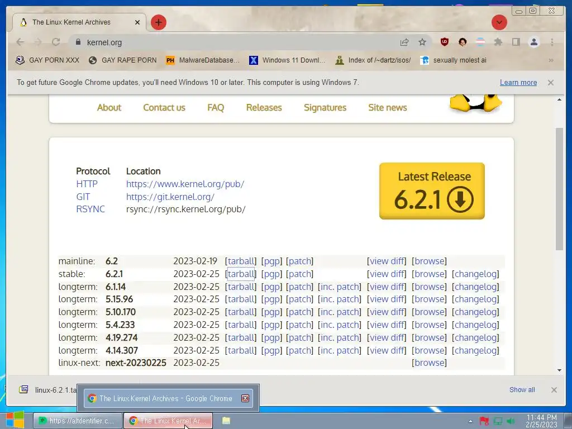Viewport: 572px width, 429px height.
Task: Open the Windows 11 Downl... bookmark
Action: point(287,60)
